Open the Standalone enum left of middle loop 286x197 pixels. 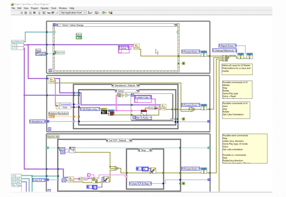point(37,122)
